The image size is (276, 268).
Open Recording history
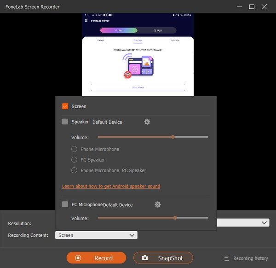246,258
